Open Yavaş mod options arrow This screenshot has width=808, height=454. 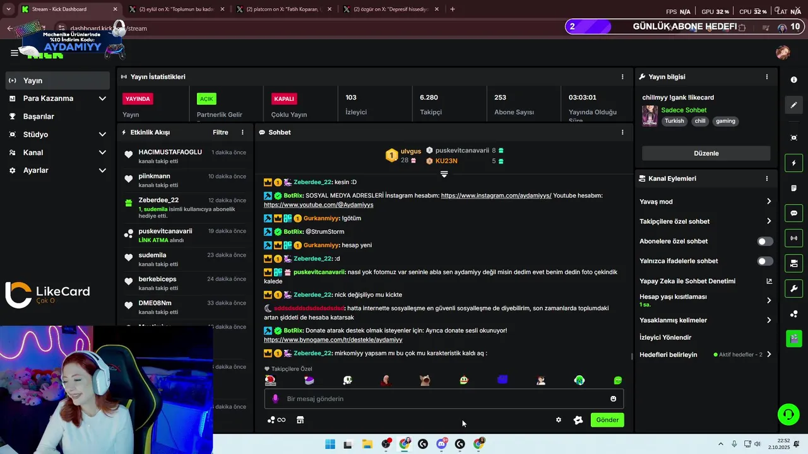click(x=768, y=202)
